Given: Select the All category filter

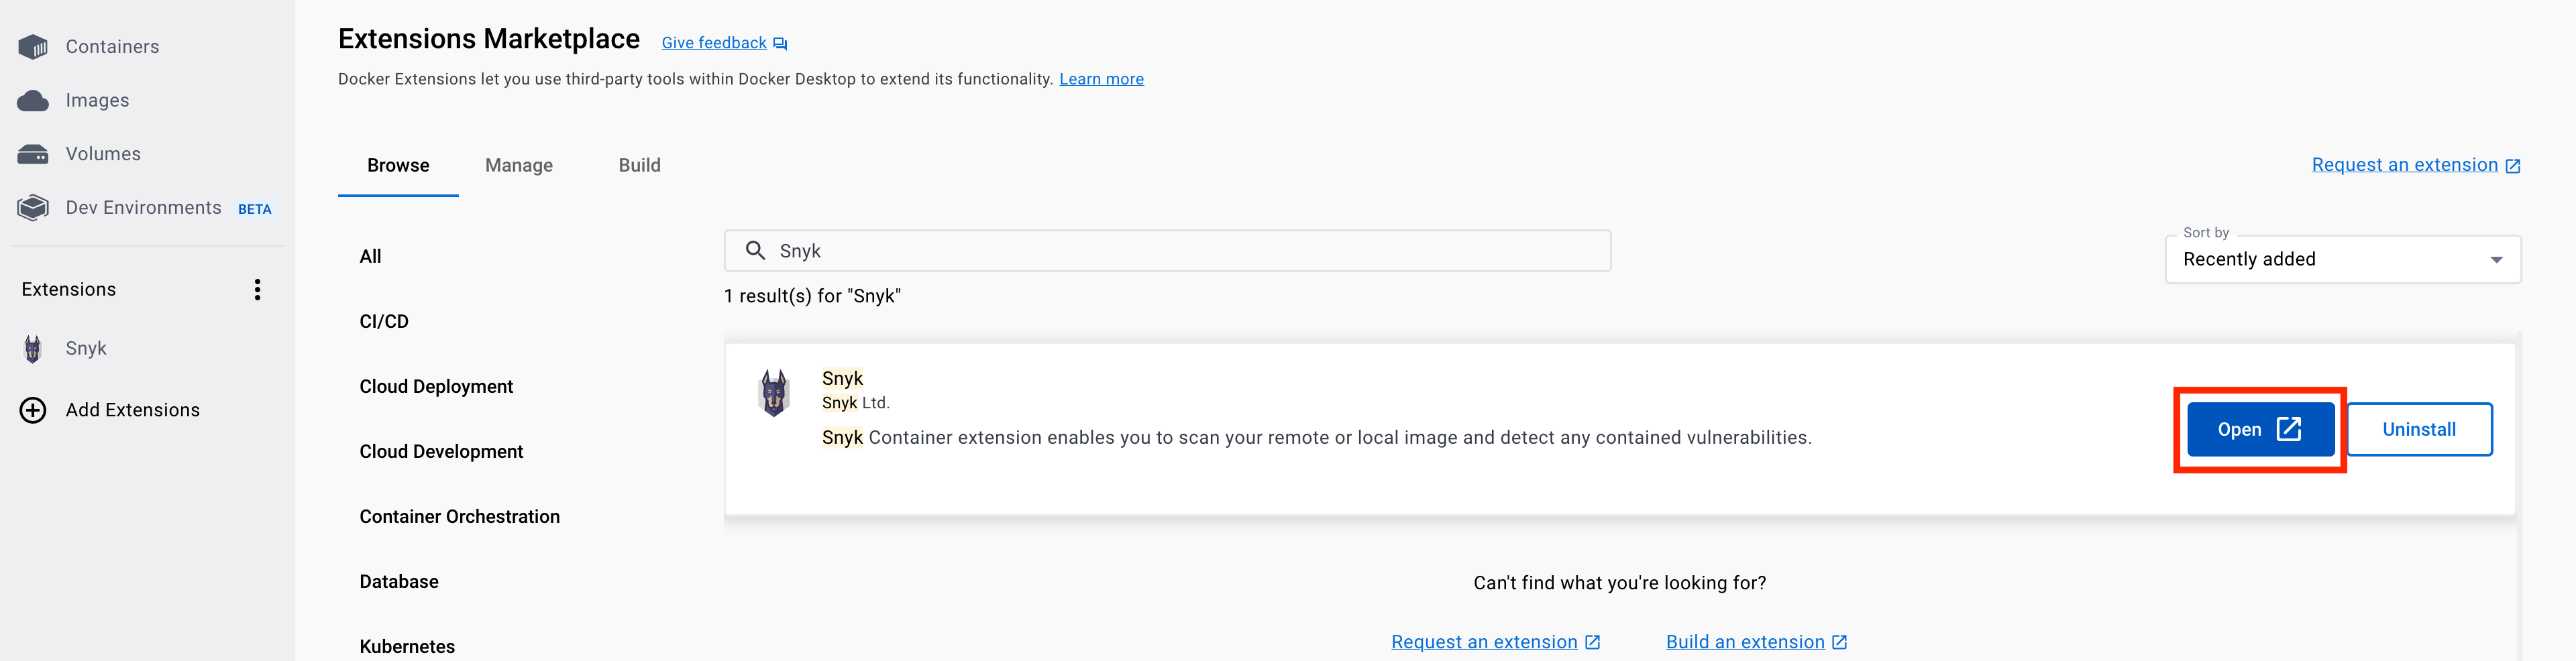Looking at the screenshot, I should 371,257.
